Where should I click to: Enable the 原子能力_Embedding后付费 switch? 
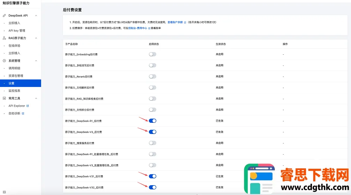click(x=152, y=54)
